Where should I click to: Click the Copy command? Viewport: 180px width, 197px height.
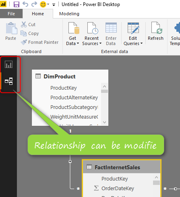(x=30, y=33)
